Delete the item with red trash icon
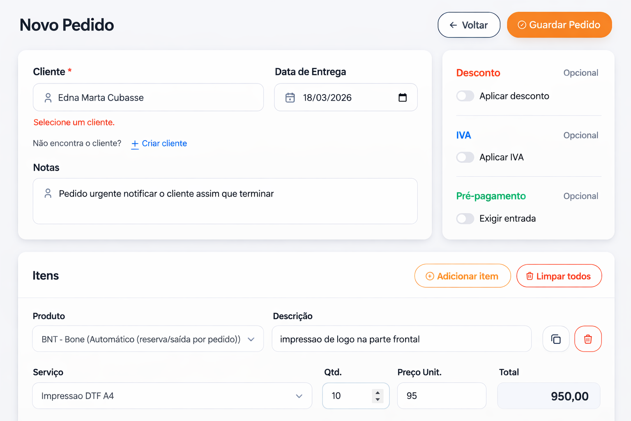631x421 pixels. 588,339
